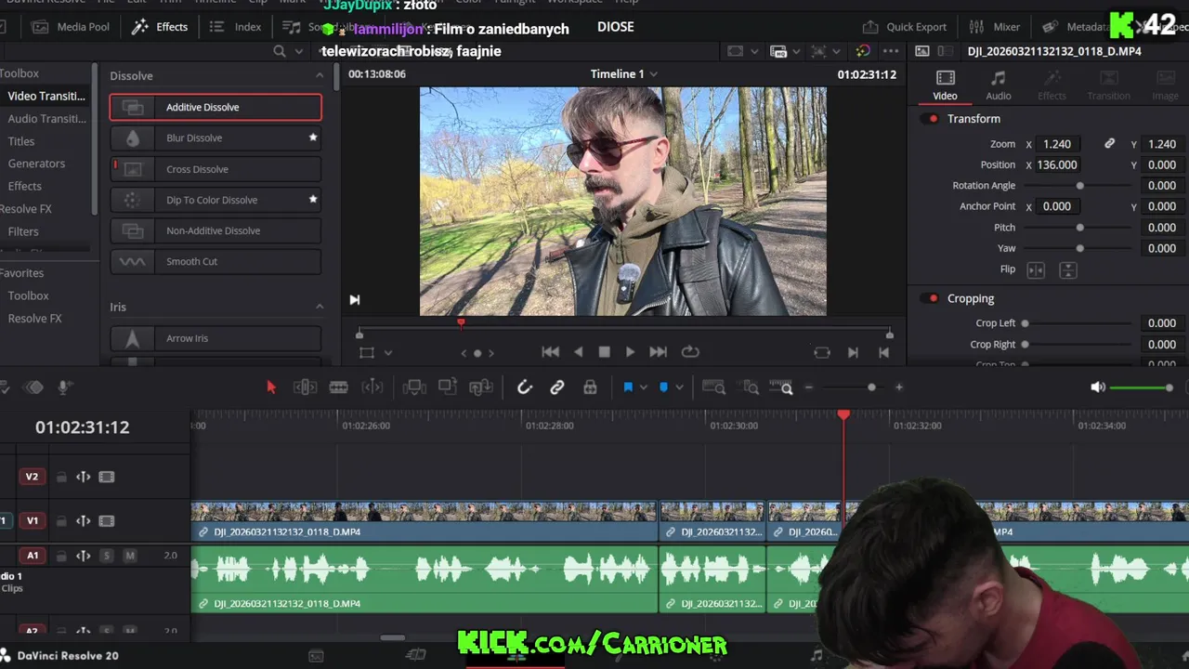Collapse the Iris category chevron
1189x669 pixels.
pyautogui.click(x=320, y=307)
